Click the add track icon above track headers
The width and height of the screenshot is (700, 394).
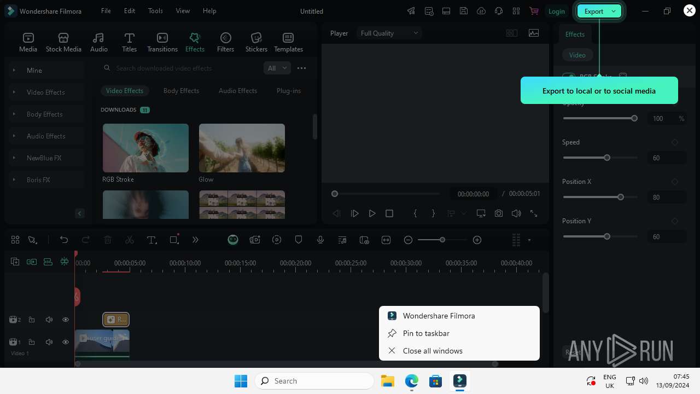[x=15, y=262]
